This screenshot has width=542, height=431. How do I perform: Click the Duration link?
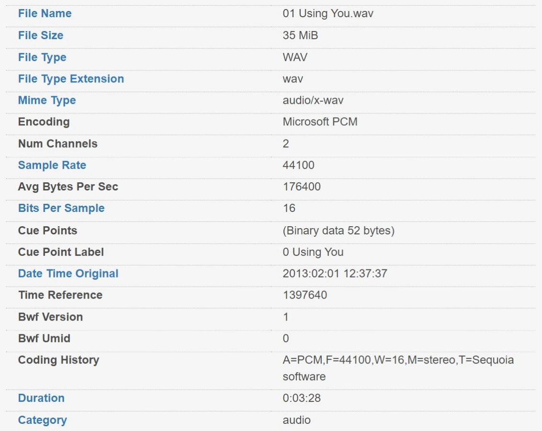click(x=41, y=398)
